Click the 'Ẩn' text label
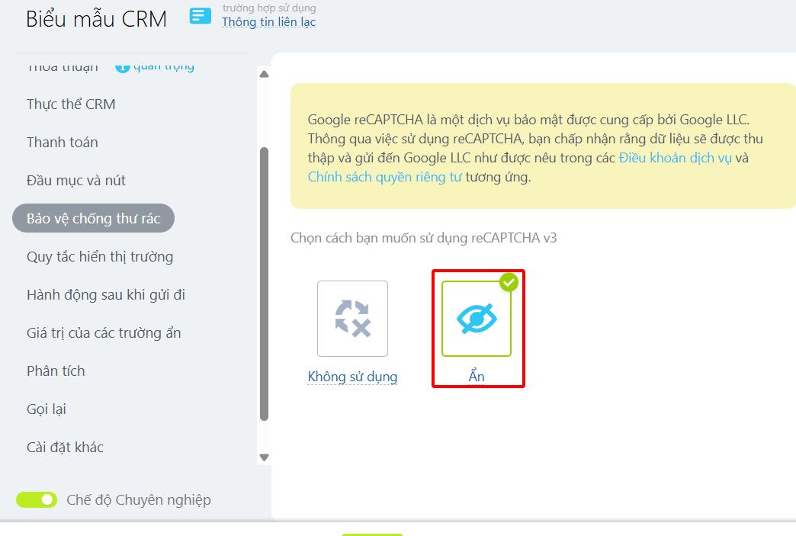 click(477, 377)
